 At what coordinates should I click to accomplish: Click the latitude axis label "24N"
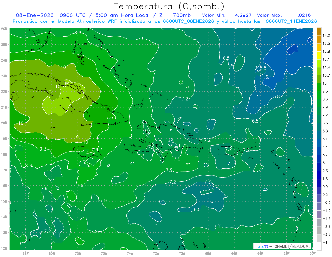point(4,60)
